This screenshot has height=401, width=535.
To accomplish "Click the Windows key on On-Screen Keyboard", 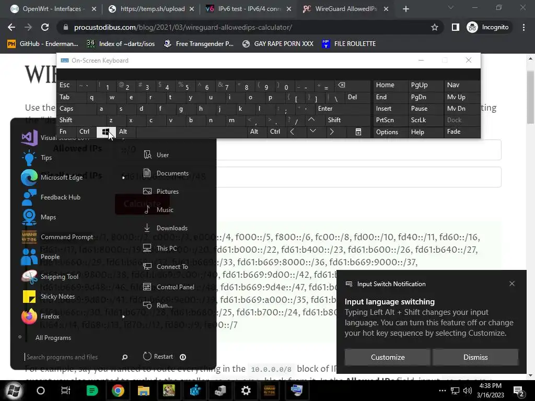I will [x=106, y=132].
